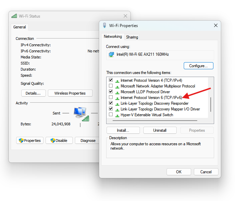Toggle the Hyper-V Extensible Virtual Switch checkbox
Viewport: 235px width, 201px height.
(111, 115)
